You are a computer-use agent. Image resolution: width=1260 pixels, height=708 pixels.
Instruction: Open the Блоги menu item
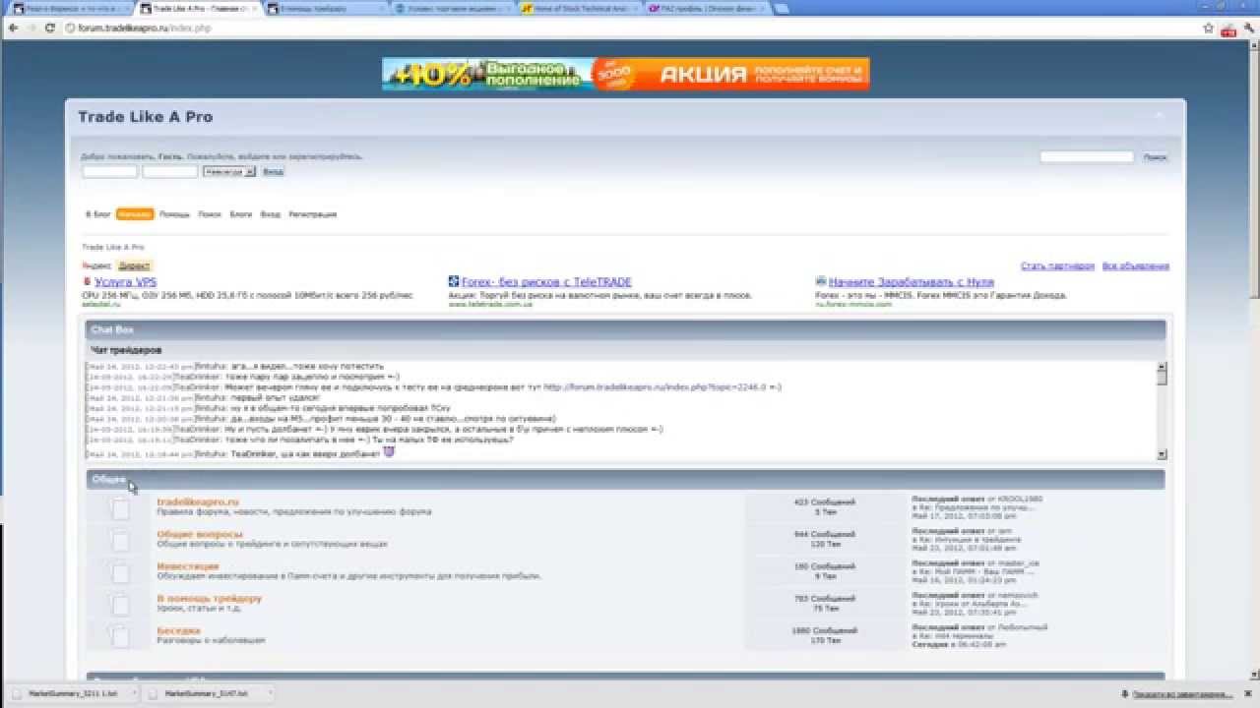click(x=241, y=214)
